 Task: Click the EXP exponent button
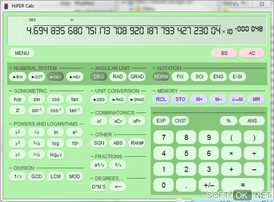161,121
